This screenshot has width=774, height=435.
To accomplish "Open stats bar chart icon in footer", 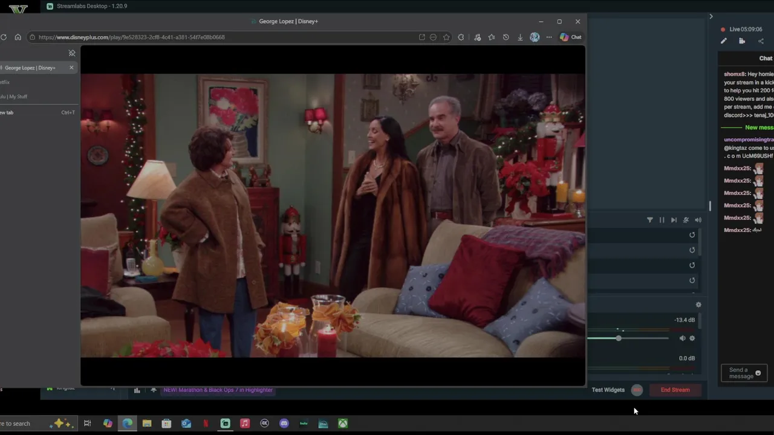I will click(x=137, y=390).
